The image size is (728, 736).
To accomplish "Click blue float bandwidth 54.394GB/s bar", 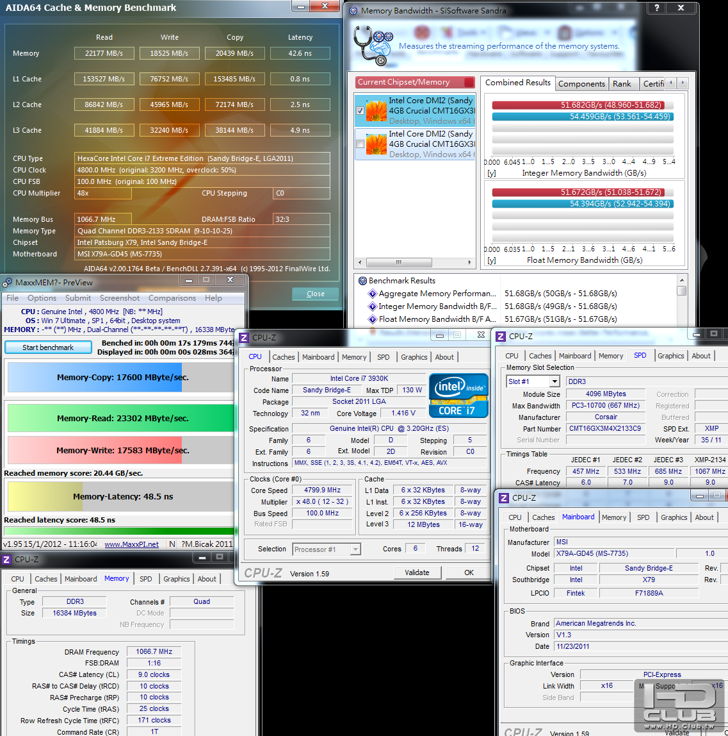I will [583, 204].
